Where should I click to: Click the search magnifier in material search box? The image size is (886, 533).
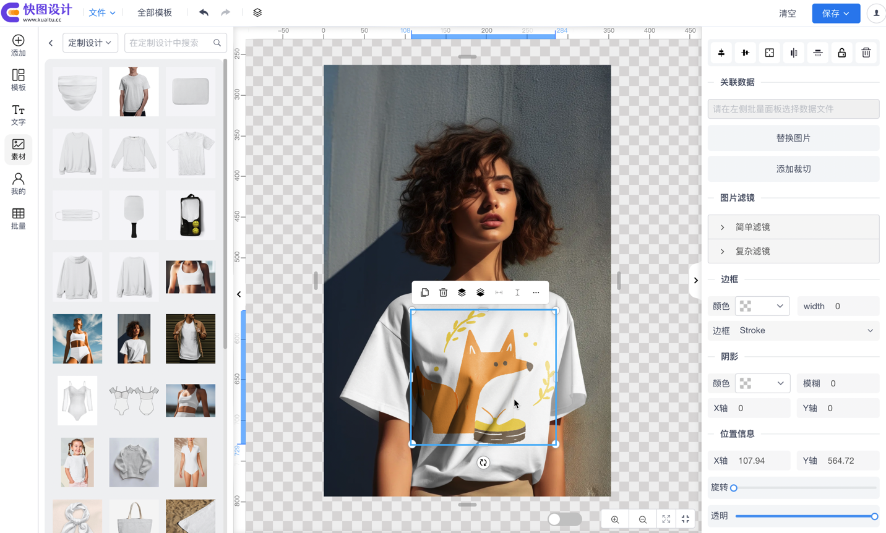click(x=217, y=43)
